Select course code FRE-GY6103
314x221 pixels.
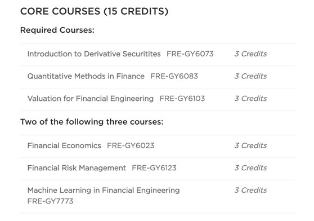[x=182, y=99]
